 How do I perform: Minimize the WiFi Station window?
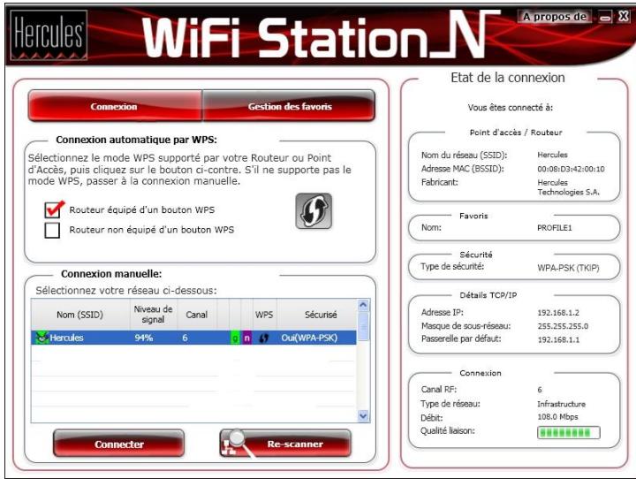pyautogui.click(x=605, y=17)
